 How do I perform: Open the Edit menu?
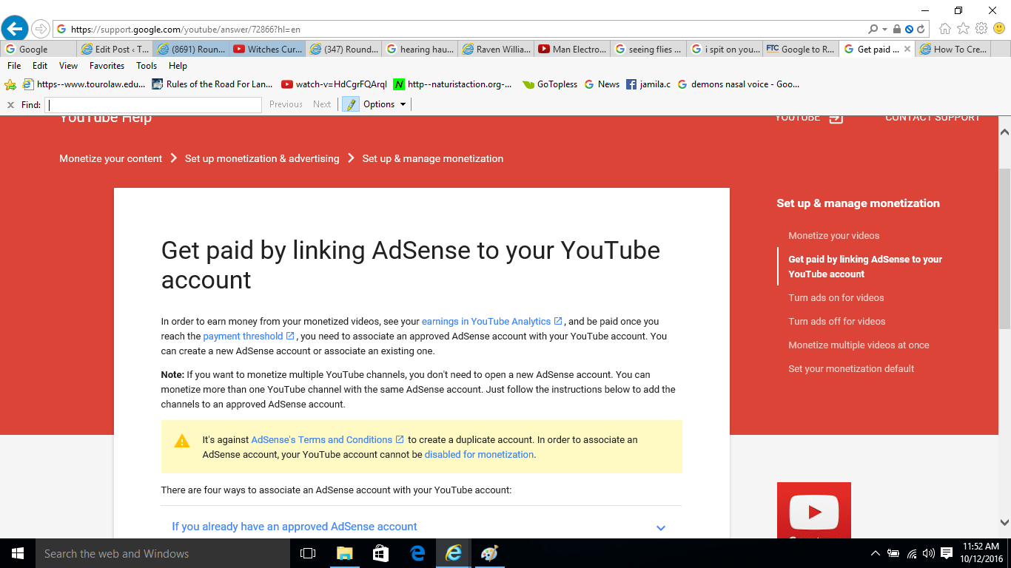tap(40, 66)
